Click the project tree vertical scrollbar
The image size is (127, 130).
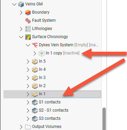[x=104, y=118]
